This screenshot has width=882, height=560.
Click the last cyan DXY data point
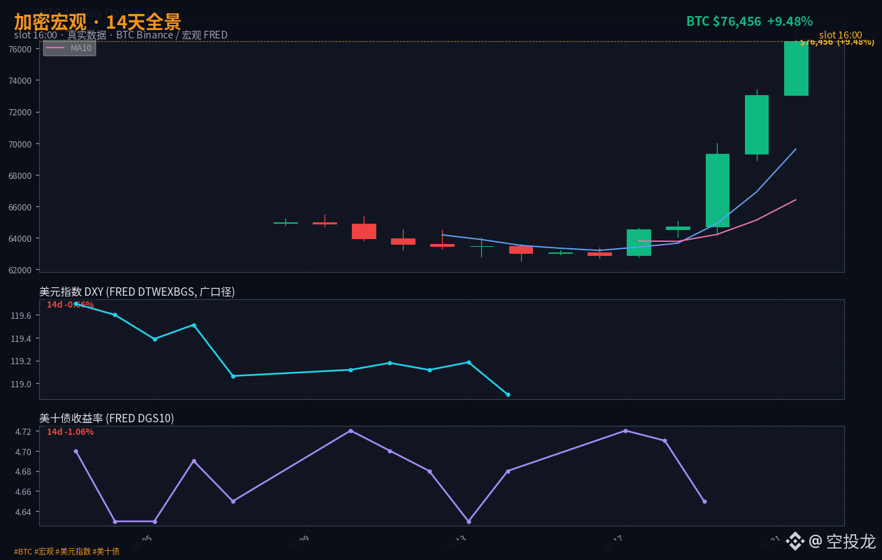click(508, 394)
